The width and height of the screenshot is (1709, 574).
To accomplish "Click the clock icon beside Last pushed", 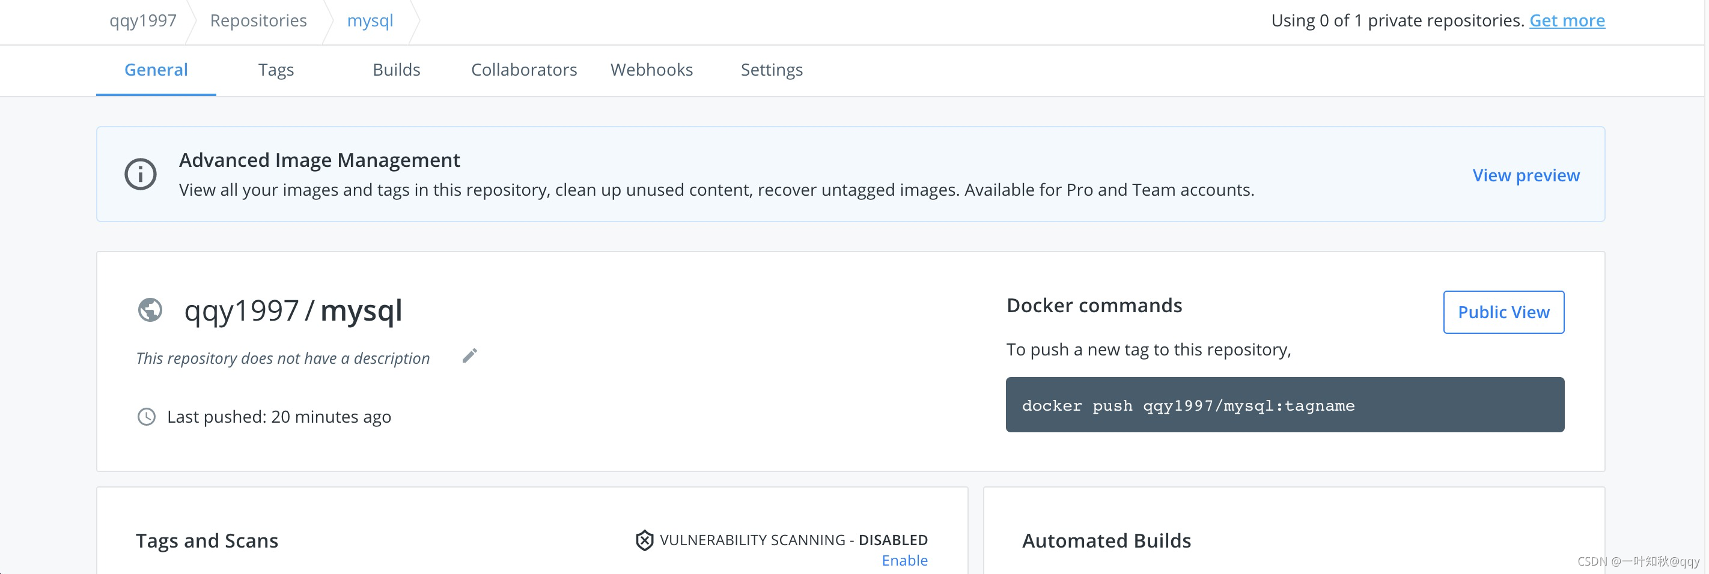I will click(147, 416).
